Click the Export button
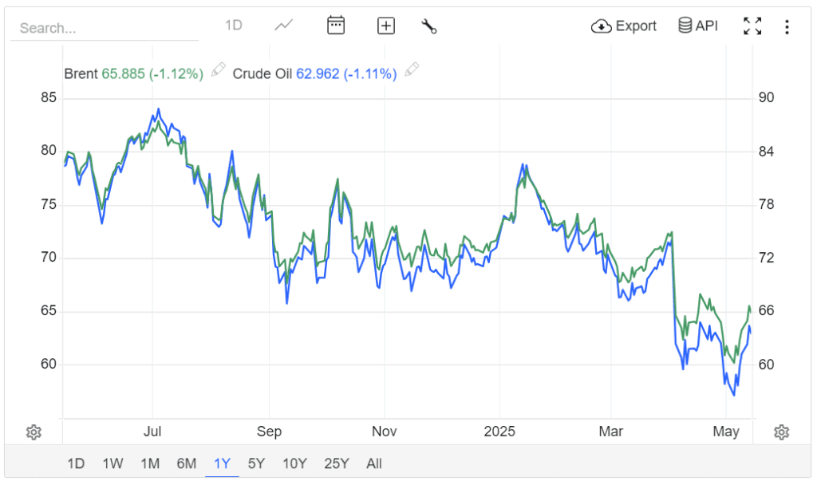817x481 pixels. tap(624, 26)
